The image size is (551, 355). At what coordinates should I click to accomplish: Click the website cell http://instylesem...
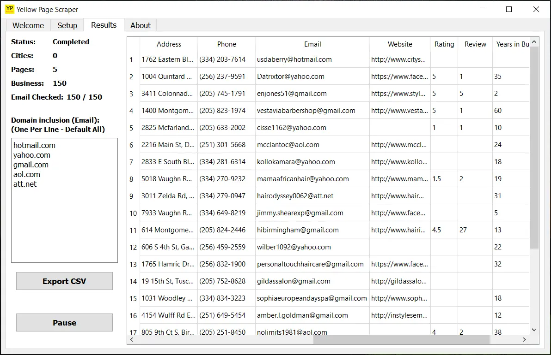coord(400,315)
